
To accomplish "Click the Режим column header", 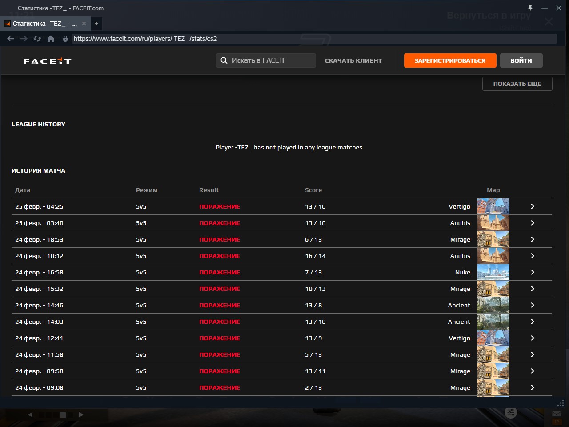I will click(147, 190).
